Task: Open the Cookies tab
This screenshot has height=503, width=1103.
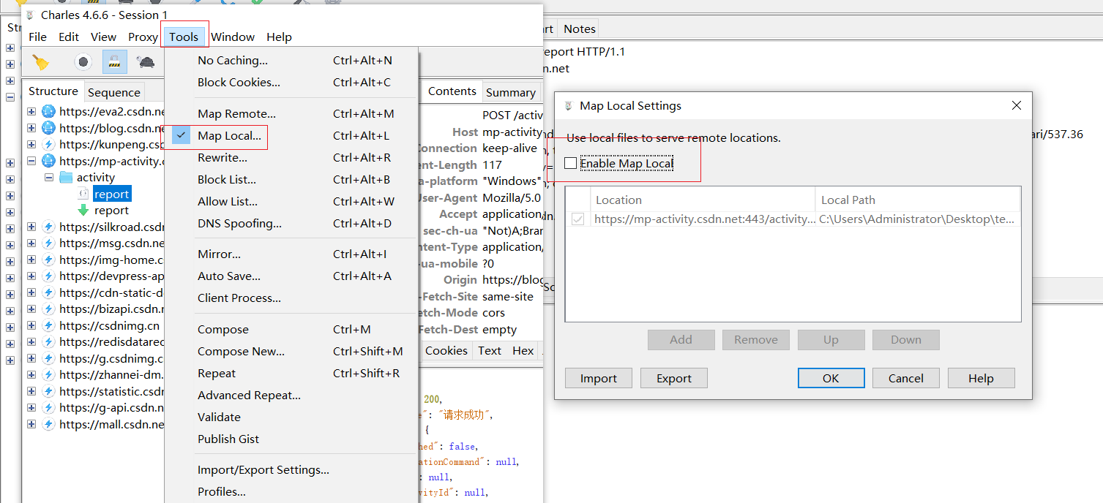Action: (x=446, y=351)
